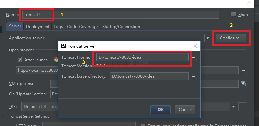Browse for Tomcat base directory
Screen dimensions: 259x126
193,76
